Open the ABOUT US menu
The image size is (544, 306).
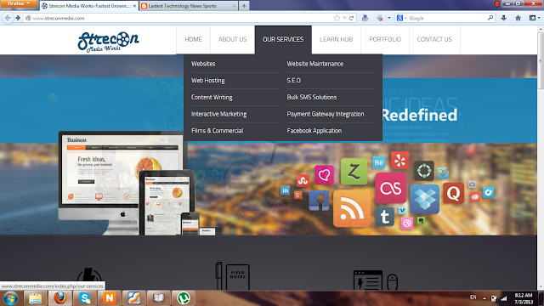pos(232,39)
